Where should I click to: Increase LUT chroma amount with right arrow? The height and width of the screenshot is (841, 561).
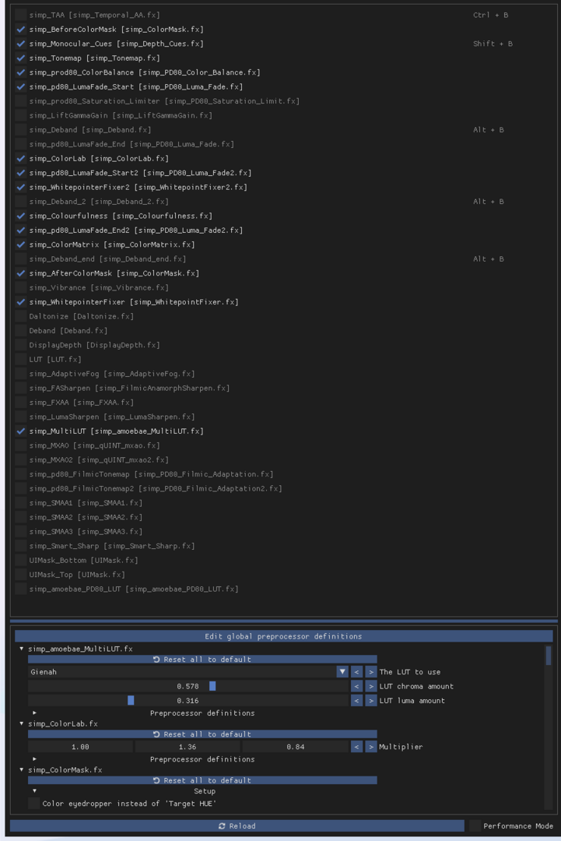371,686
